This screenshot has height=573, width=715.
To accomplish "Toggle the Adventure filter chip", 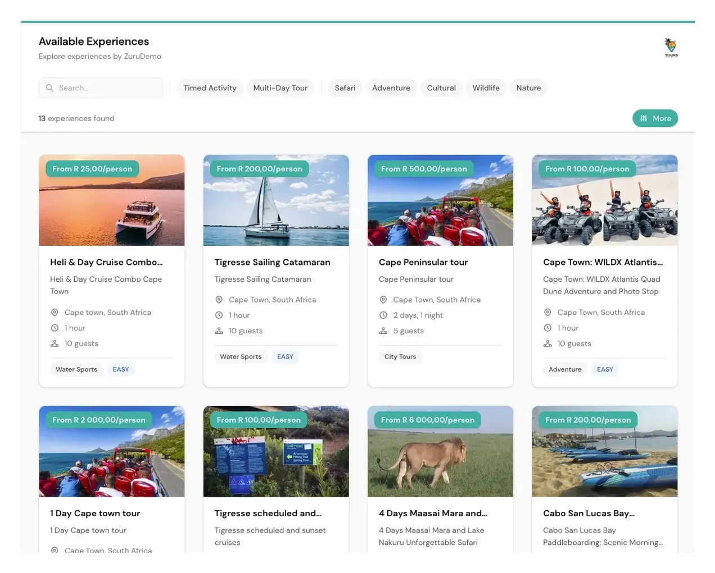I will 391,88.
